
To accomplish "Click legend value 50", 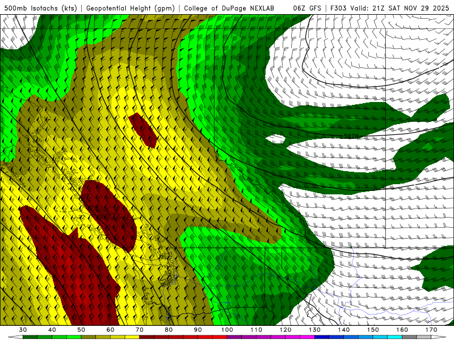I will [x=81, y=330].
